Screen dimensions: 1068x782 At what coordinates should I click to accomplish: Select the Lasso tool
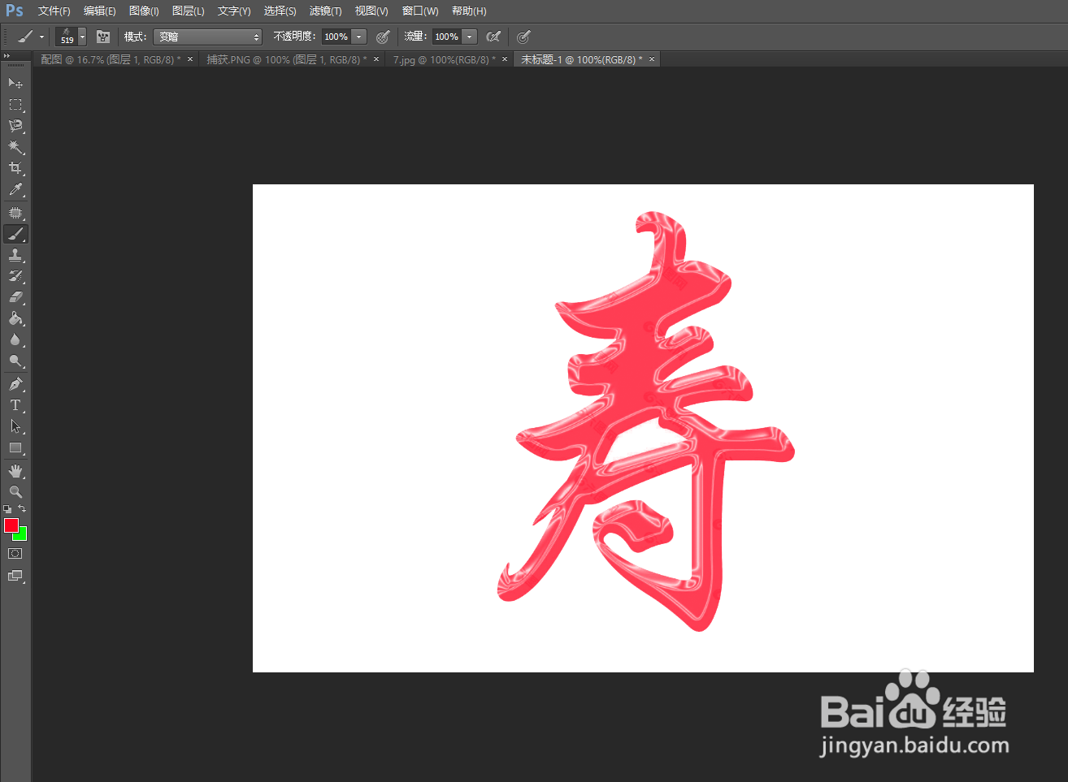click(x=15, y=126)
